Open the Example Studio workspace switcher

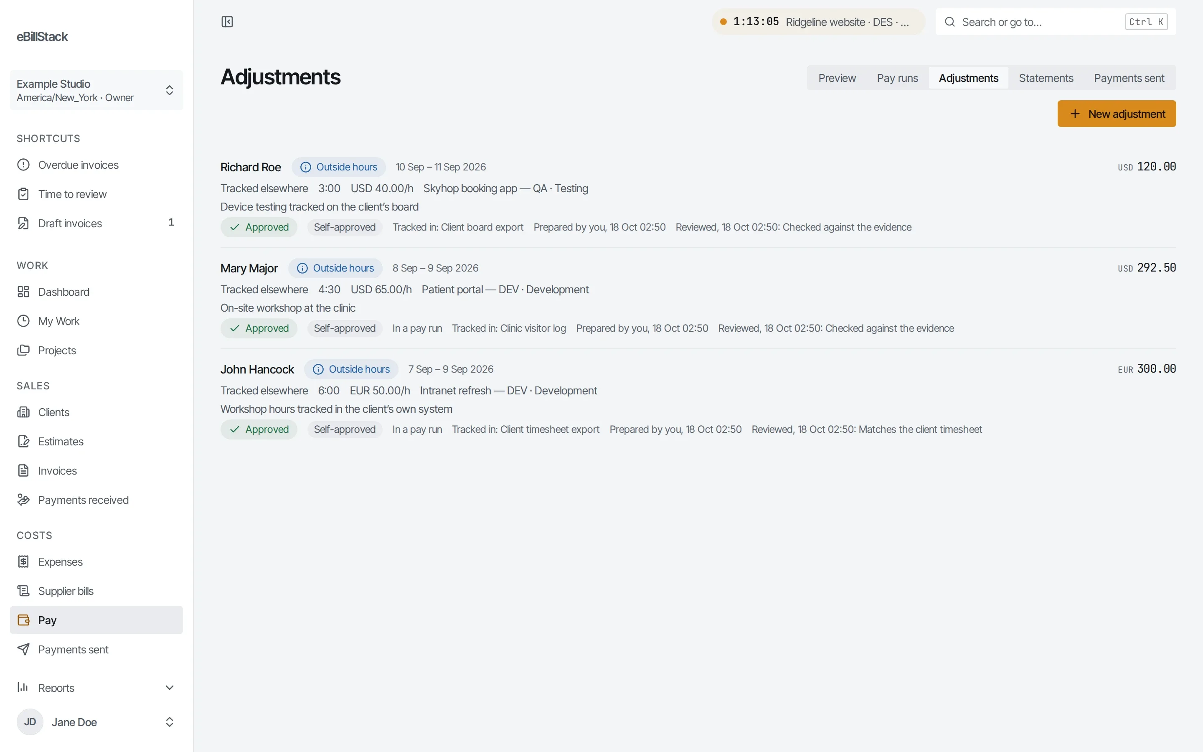[x=96, y=90]
